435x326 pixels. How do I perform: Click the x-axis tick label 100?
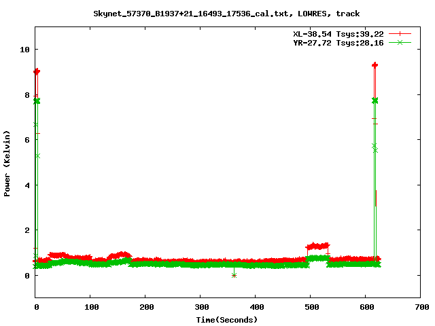(91, 307)
